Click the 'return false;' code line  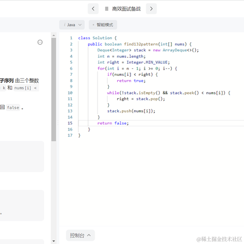pyautogui.click(x=113, y=123)
